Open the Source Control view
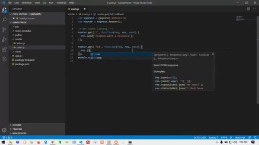Image resolution: width=259 pixels, height=145 pixels. point(4,29)
